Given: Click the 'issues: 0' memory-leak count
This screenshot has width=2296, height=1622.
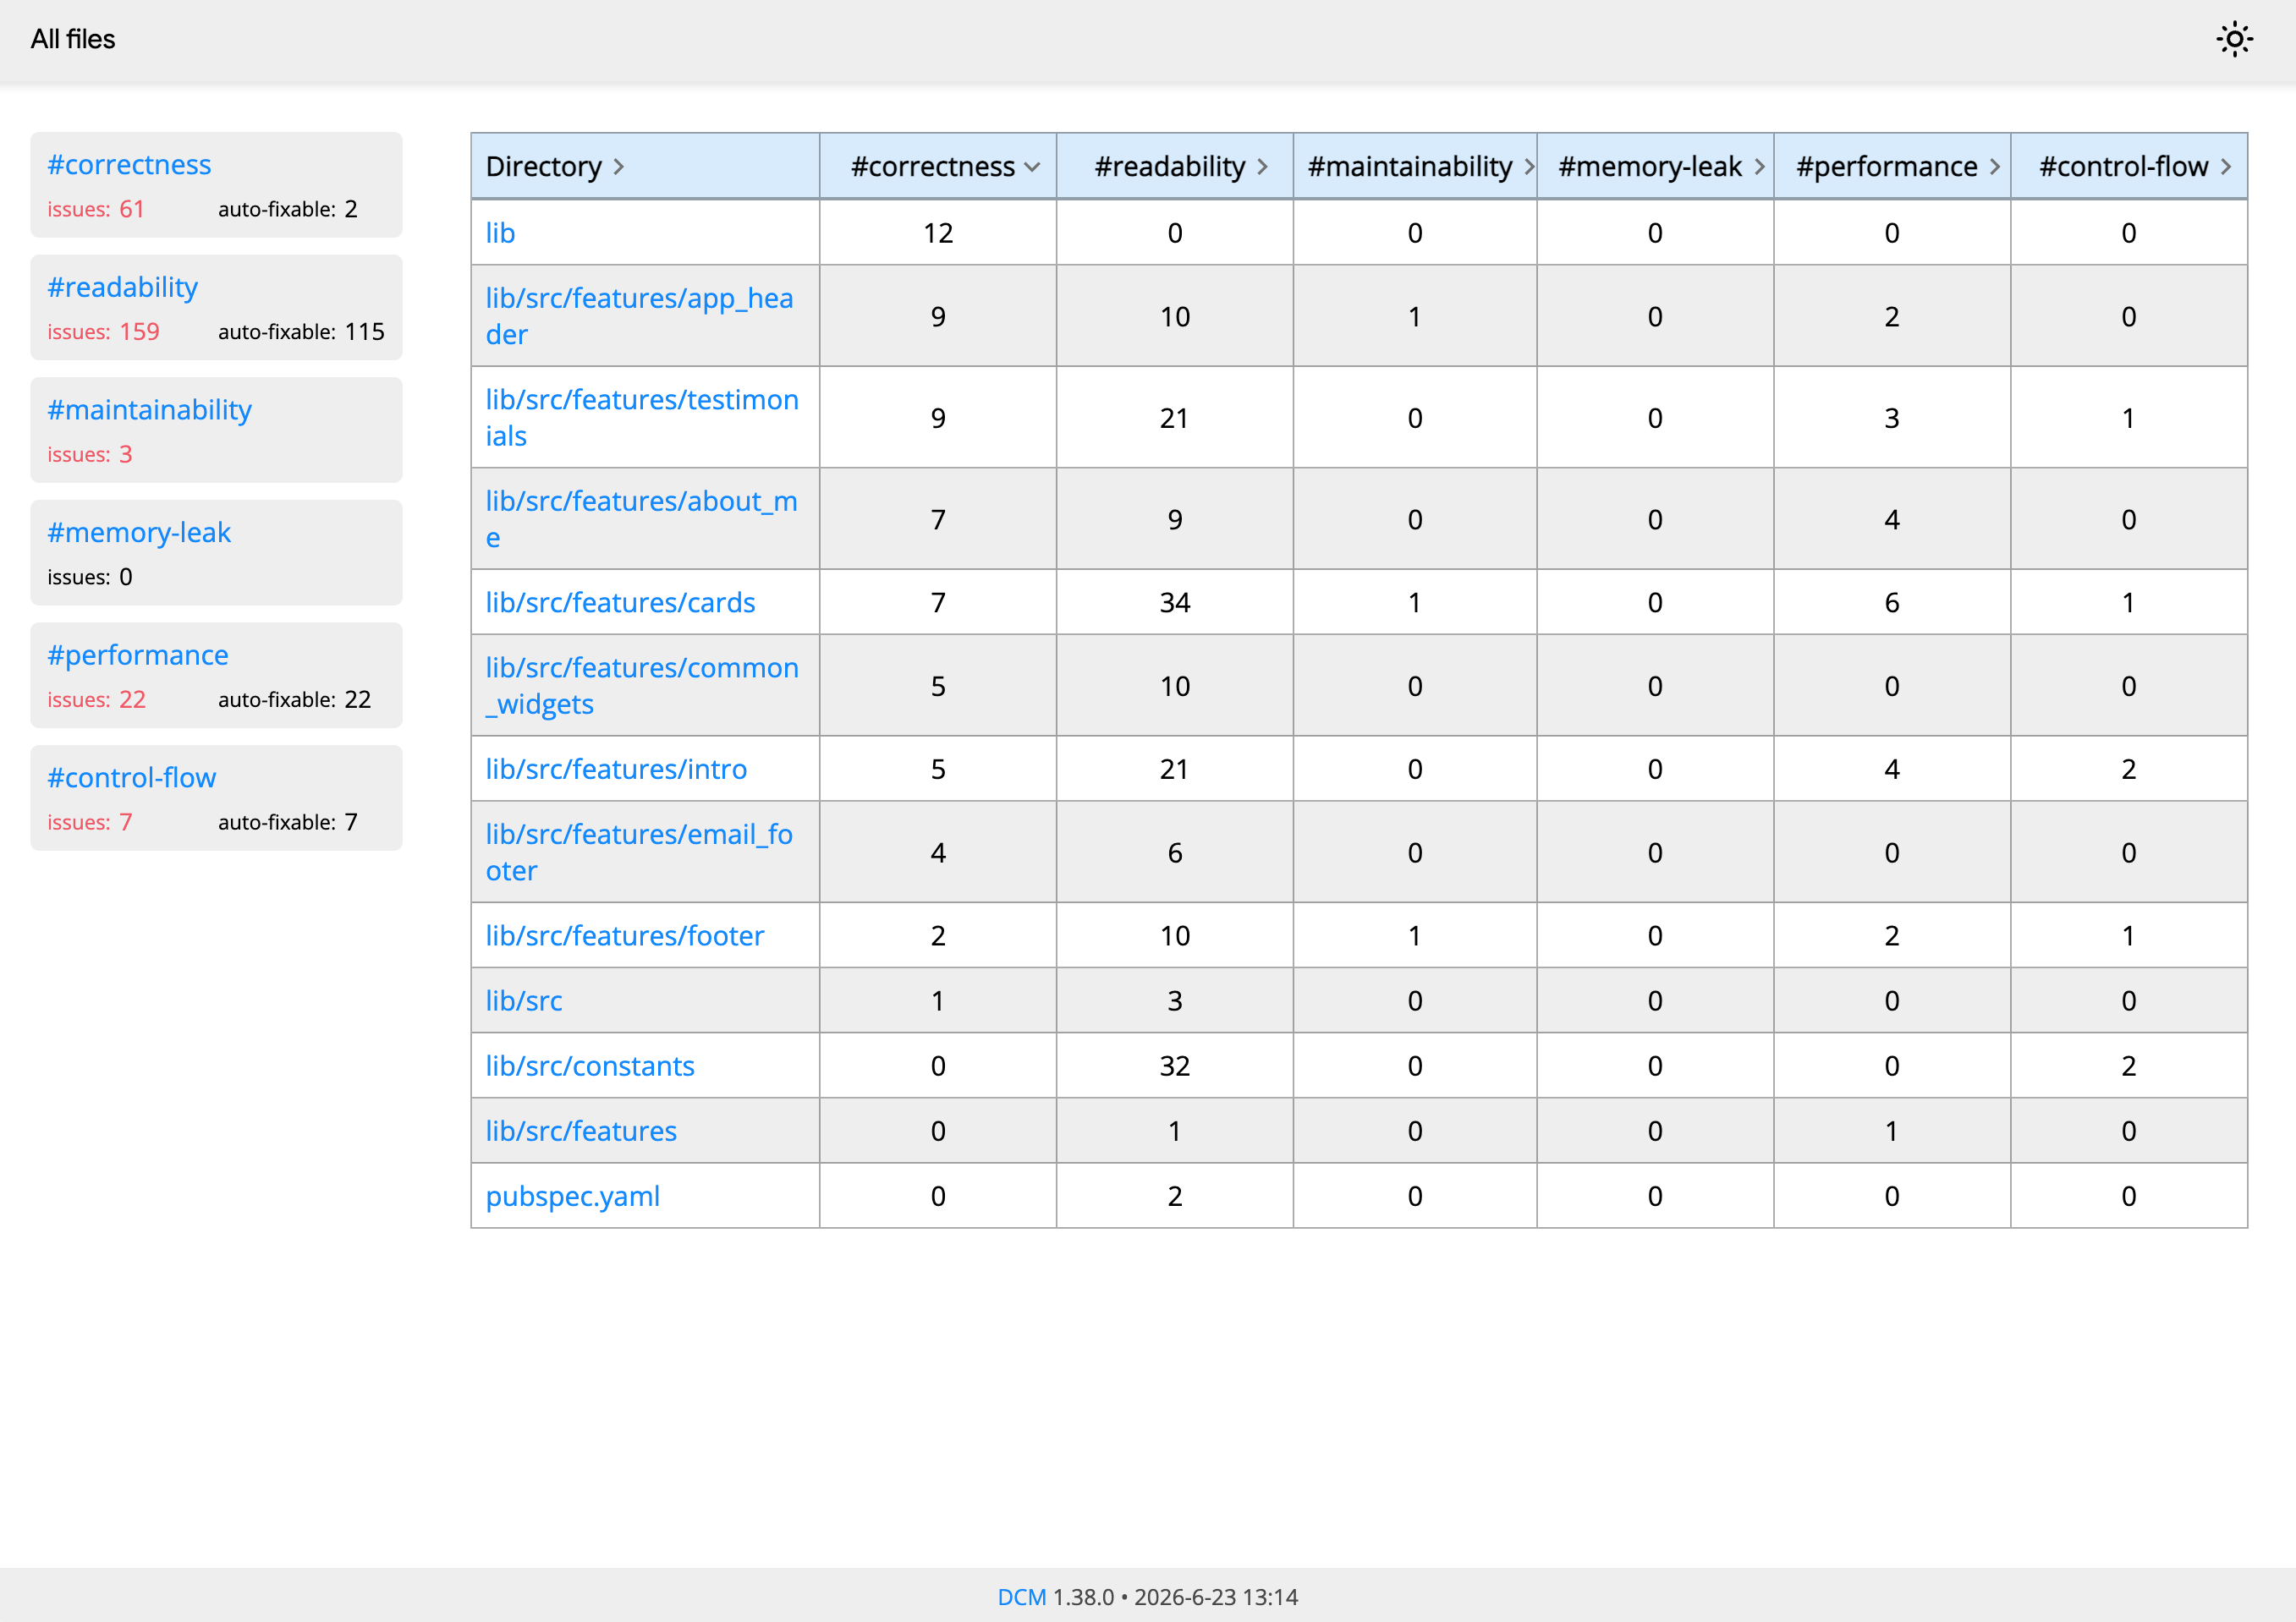Looking at the screenshot, I should [x=90, y=577].
